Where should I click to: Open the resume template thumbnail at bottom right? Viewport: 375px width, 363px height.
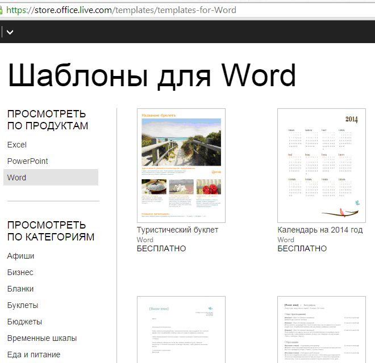322,330
